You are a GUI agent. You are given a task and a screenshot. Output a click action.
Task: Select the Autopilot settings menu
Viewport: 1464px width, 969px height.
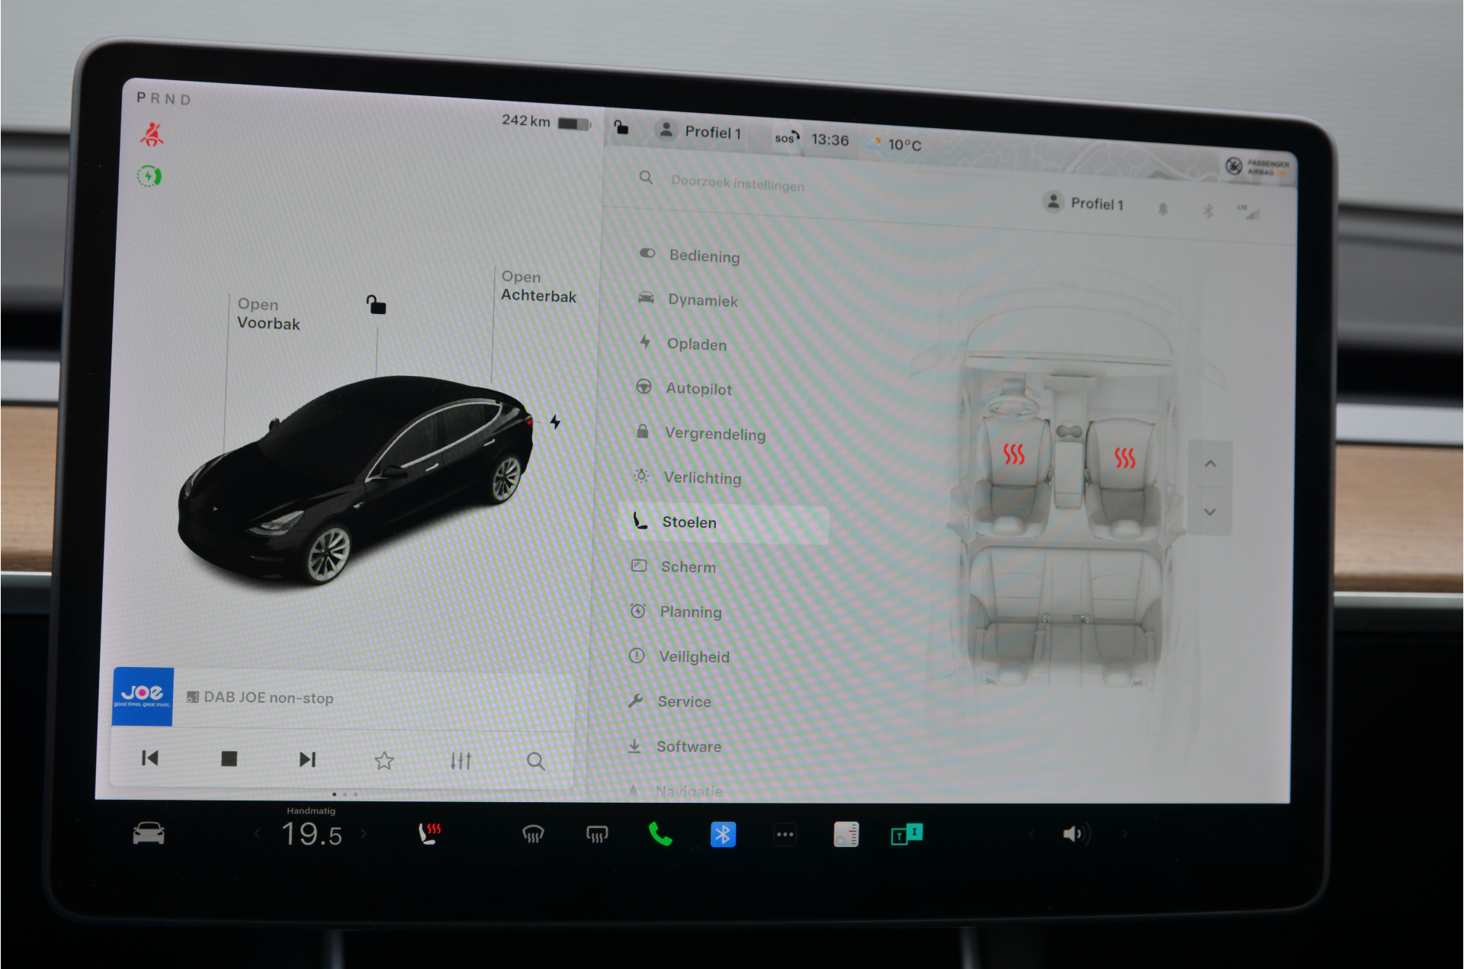coord(698,388)
